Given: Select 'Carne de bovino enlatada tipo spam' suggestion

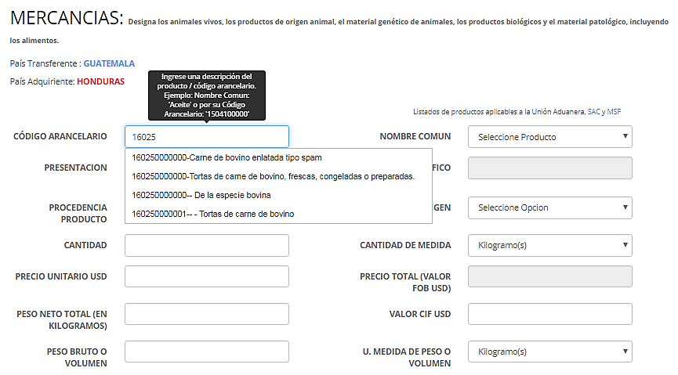Looking at the screenshot, I should [278, 157].
